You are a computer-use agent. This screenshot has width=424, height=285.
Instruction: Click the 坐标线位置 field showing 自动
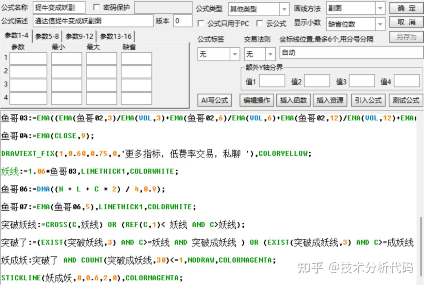(x=351, y=53)
